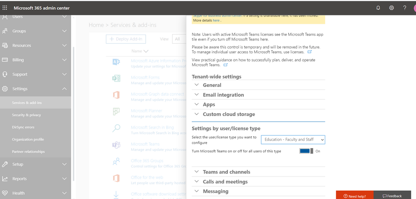This screenshot has width=416, height=199.
Task: Open the Health sidebar menu
Action: pos(35,193)
